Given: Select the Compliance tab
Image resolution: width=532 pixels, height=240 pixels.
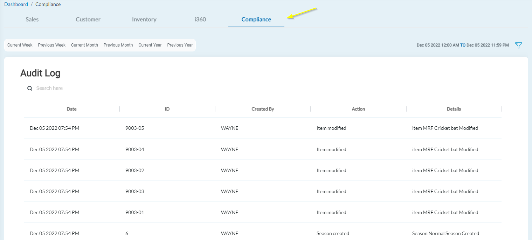Looking at the screenshot, I should tap(256, 20).
